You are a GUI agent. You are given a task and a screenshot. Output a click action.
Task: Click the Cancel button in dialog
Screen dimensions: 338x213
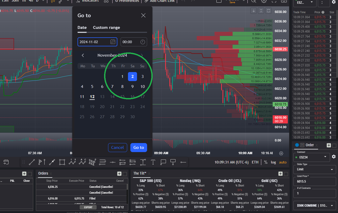(117, 148)
